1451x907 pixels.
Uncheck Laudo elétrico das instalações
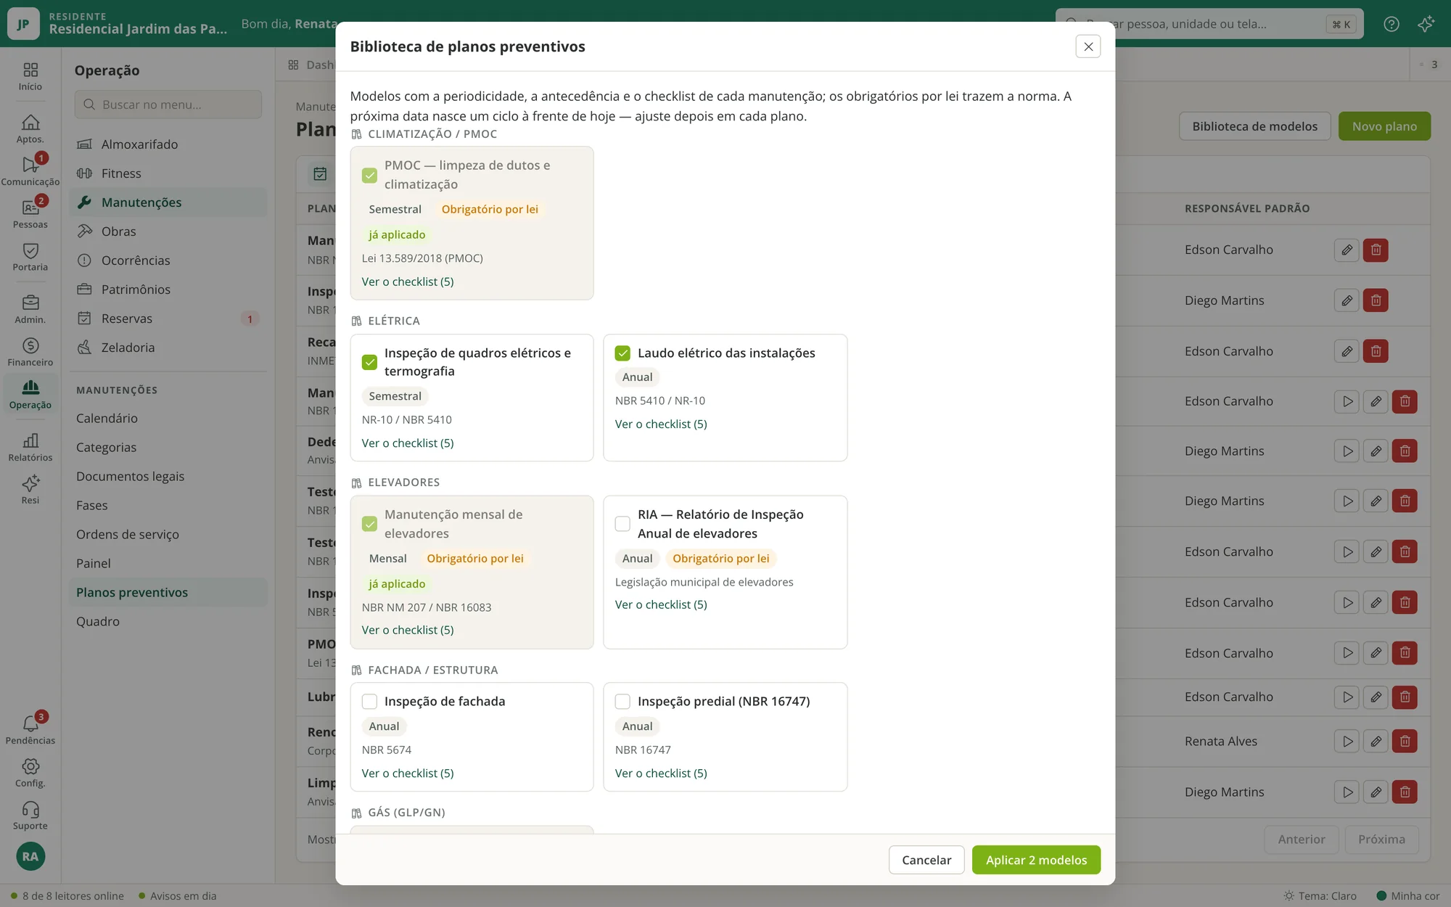(x=622, y=353)
